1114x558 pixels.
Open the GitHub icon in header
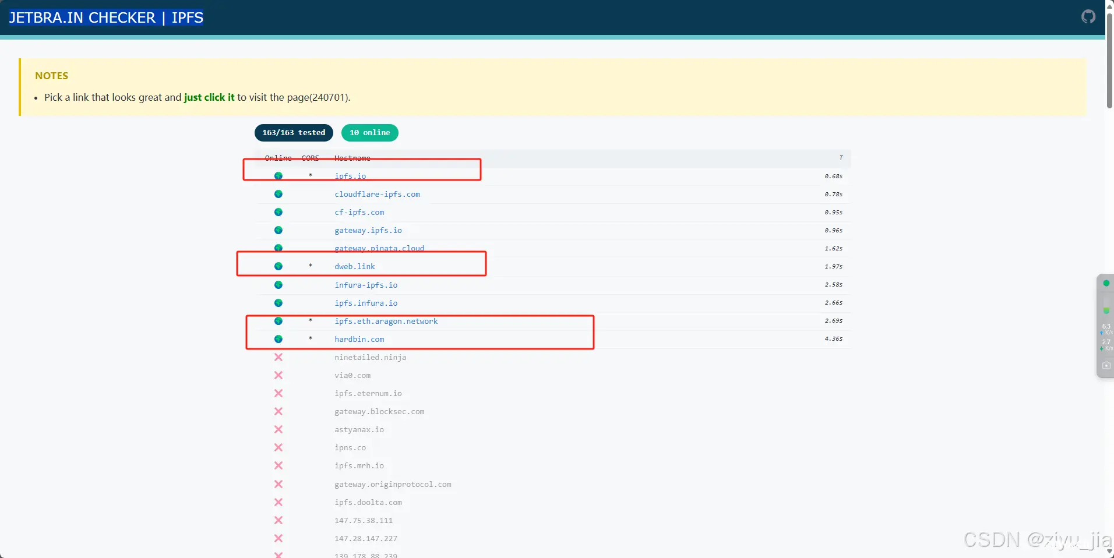pyautogui.click(x=1088, y=17)
